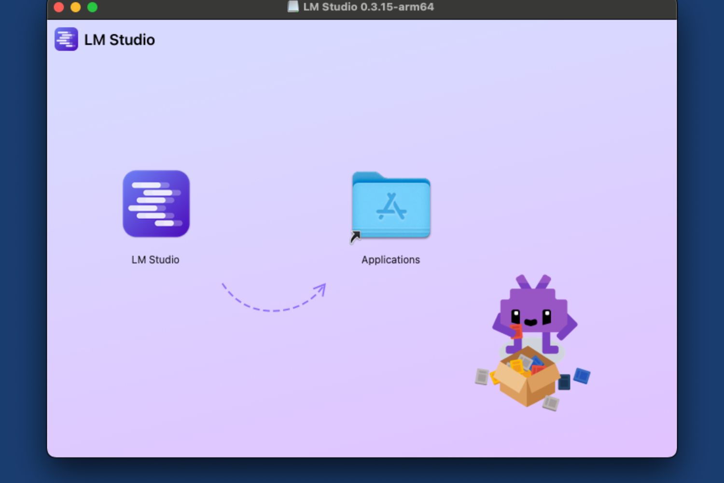Click the small LM Studio logo in header
The image size is (724, 483).
point(66,39)
